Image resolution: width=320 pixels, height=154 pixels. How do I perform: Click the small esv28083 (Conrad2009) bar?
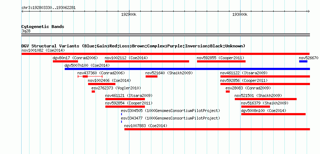[228, 92]
